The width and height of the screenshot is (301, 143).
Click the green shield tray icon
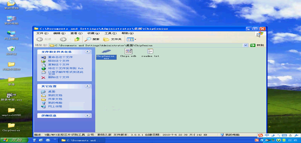(x=279, y=140)
